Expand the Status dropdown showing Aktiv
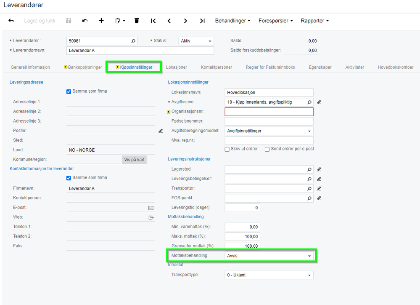 pos(196,41)
